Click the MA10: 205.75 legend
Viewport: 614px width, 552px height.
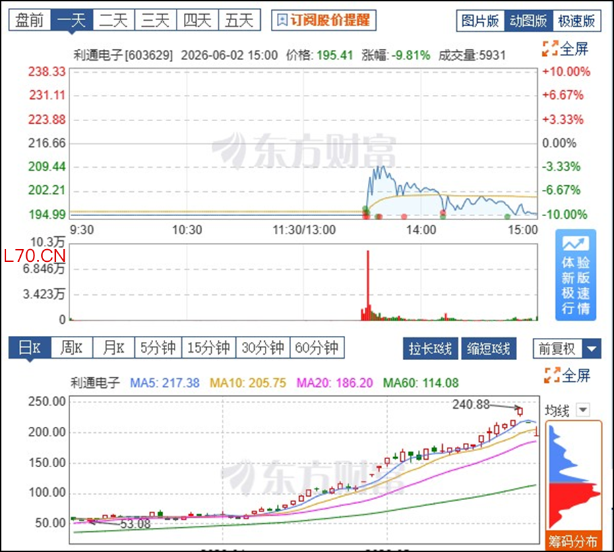click(x=248, y=382)
